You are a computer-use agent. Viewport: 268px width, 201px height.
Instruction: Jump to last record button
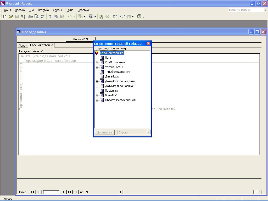pyautogui.click(x=69, y=192)
